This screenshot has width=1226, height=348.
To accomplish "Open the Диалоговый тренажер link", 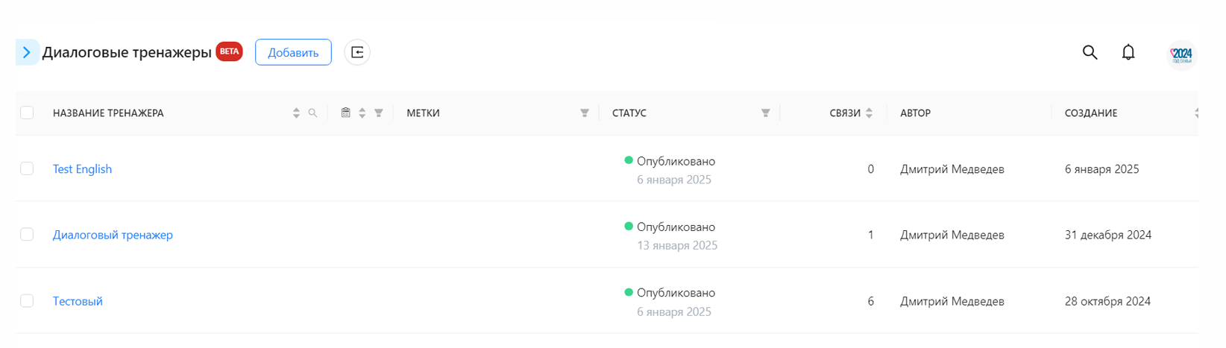I will [x=113, y=235].
